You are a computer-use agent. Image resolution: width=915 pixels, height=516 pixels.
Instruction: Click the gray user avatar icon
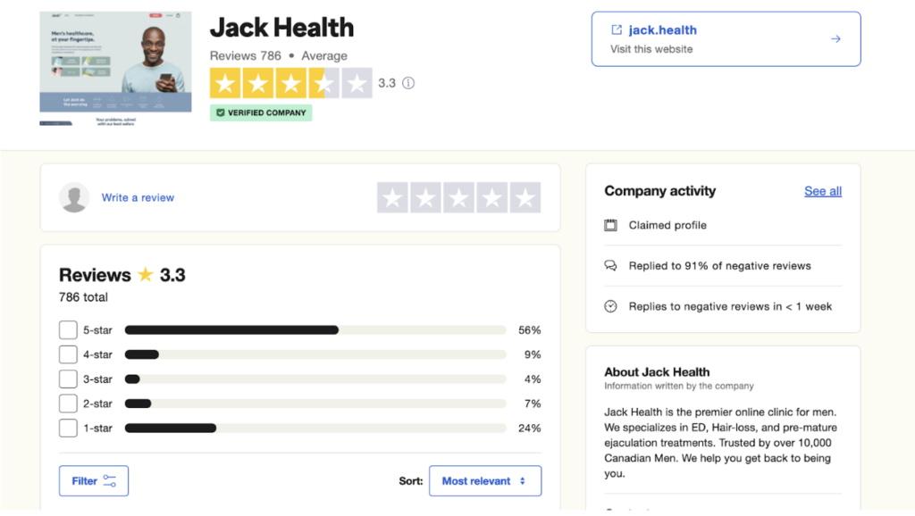74,197
